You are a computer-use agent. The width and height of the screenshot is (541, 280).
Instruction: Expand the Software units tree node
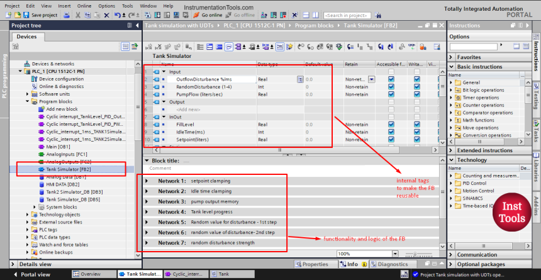pos(28,94)
